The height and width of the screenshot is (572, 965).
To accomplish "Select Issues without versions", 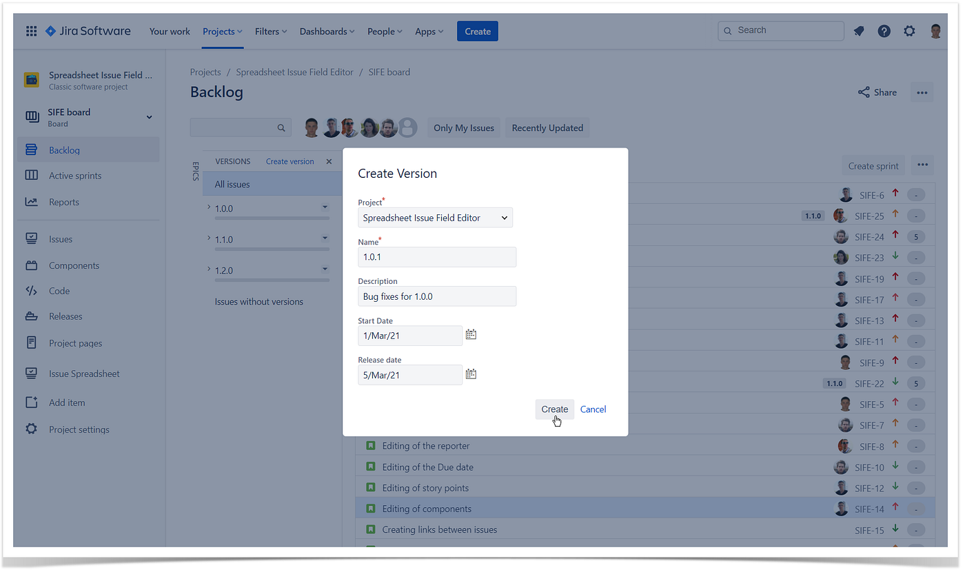I will click(x=258, y=301).
